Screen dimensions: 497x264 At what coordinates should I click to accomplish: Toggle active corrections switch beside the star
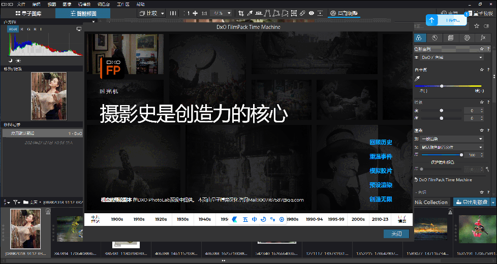click(486, 26)
